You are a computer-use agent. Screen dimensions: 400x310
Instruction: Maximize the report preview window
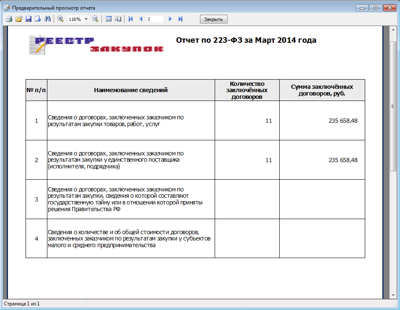tap(375, 8)
